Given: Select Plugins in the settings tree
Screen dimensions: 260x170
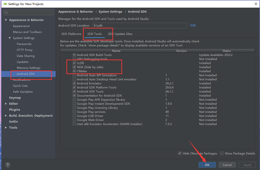Looking at the screenshot, I should 15,110.
